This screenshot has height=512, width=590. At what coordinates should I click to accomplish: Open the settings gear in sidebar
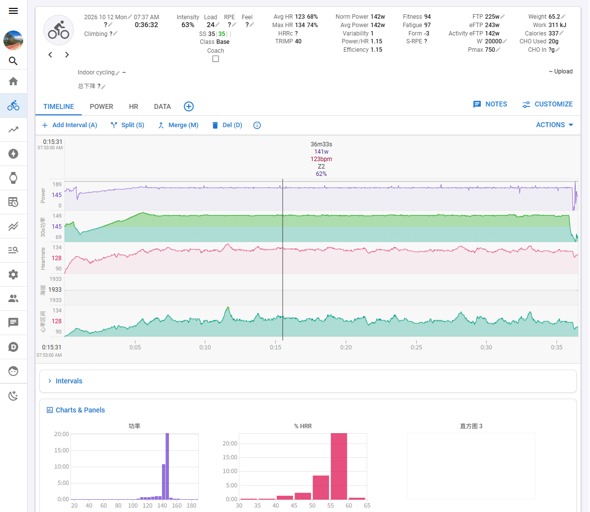click(13, 274)
